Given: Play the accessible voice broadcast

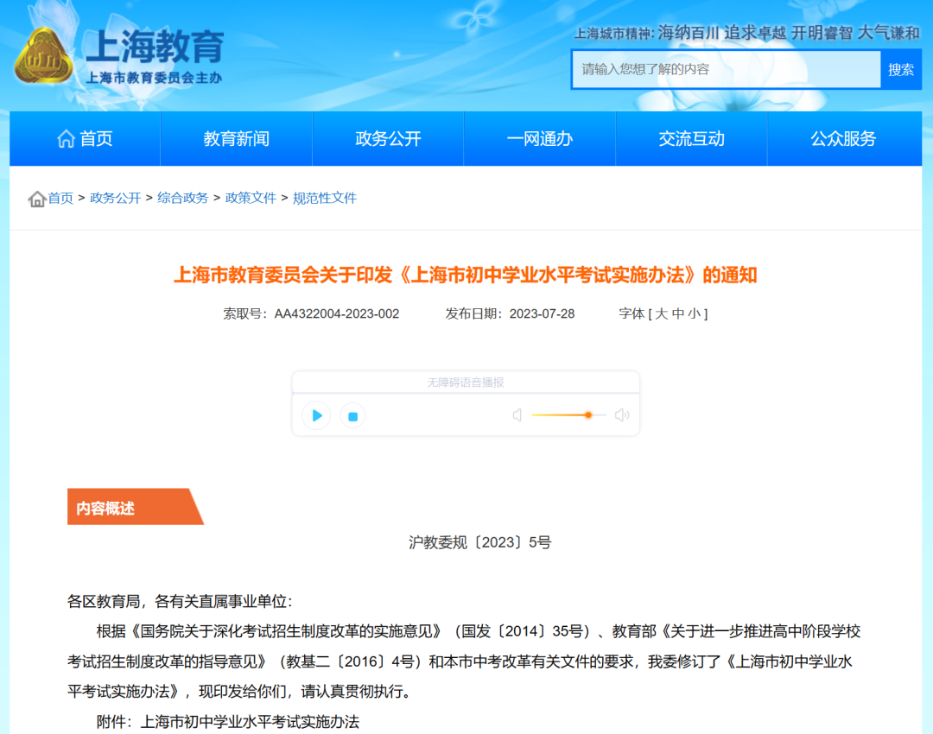Looking at the screenshot, I should [x=316, y=415].
